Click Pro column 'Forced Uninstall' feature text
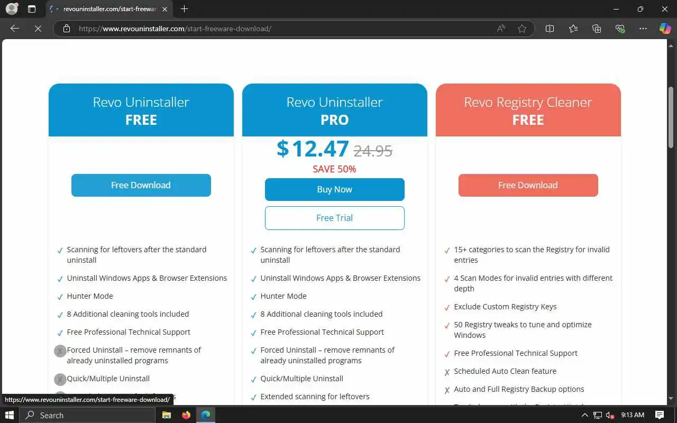 coord(327,355)
